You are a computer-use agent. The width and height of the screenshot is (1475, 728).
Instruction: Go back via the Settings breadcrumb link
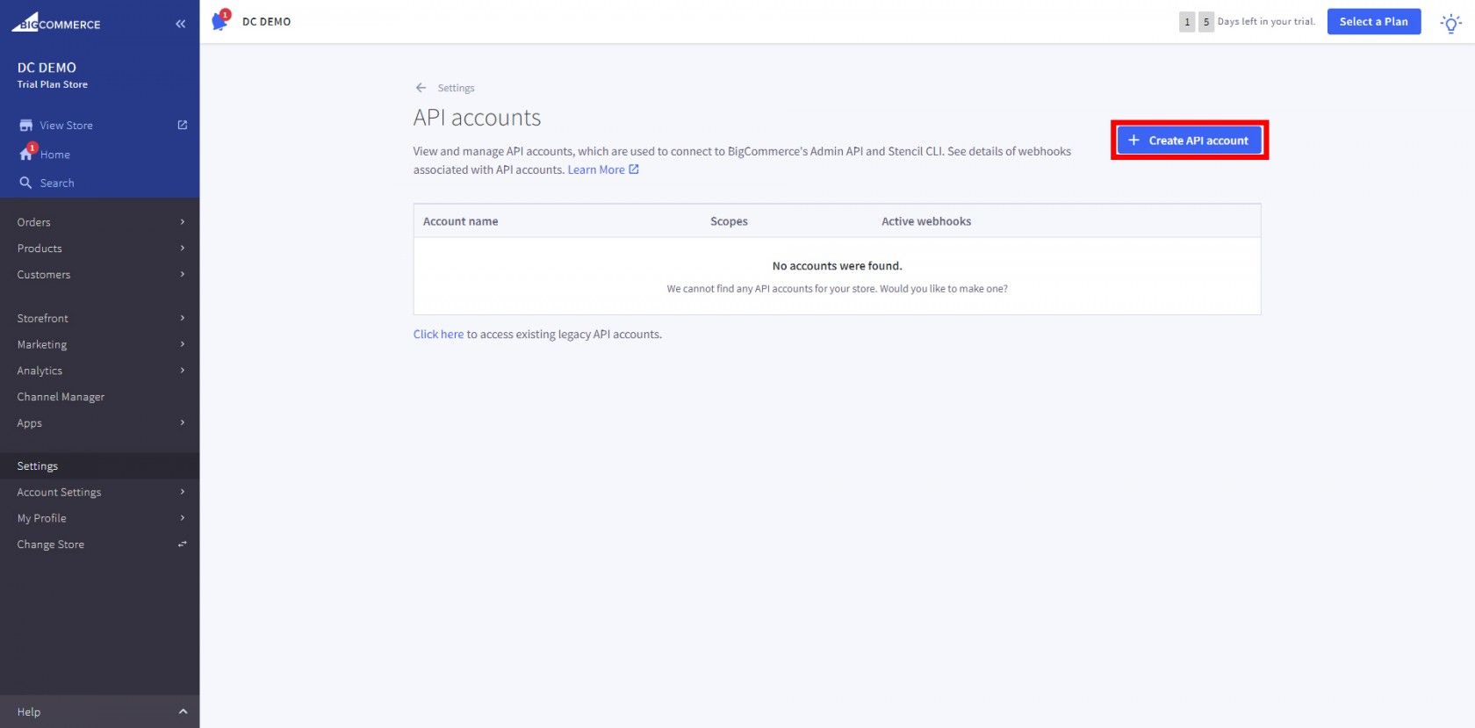456,88
